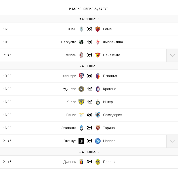Click the Lazio eagle logo
The height and width of the screenshot is (169, 178).
click(81, 115)
